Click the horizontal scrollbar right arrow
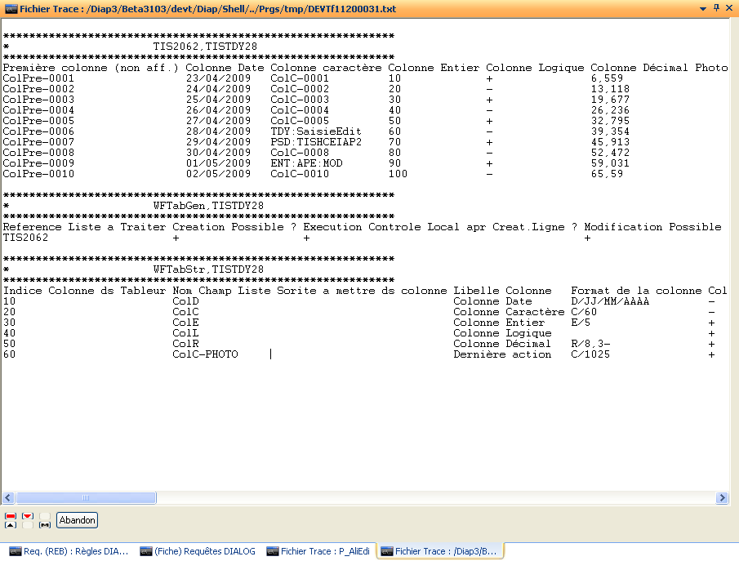 point(722,497)
